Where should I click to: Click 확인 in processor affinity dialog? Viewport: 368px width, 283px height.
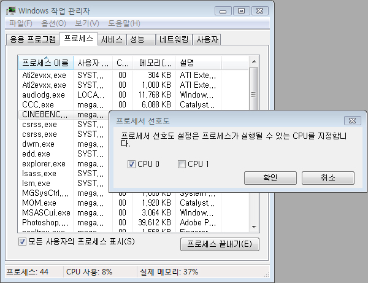tap(270, 178)
